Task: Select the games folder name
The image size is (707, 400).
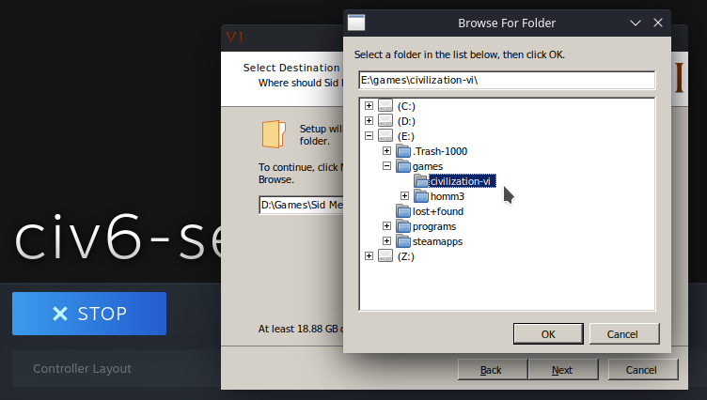Action: (x=428, y=166)
